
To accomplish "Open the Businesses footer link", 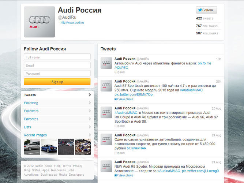I will 49,175.
